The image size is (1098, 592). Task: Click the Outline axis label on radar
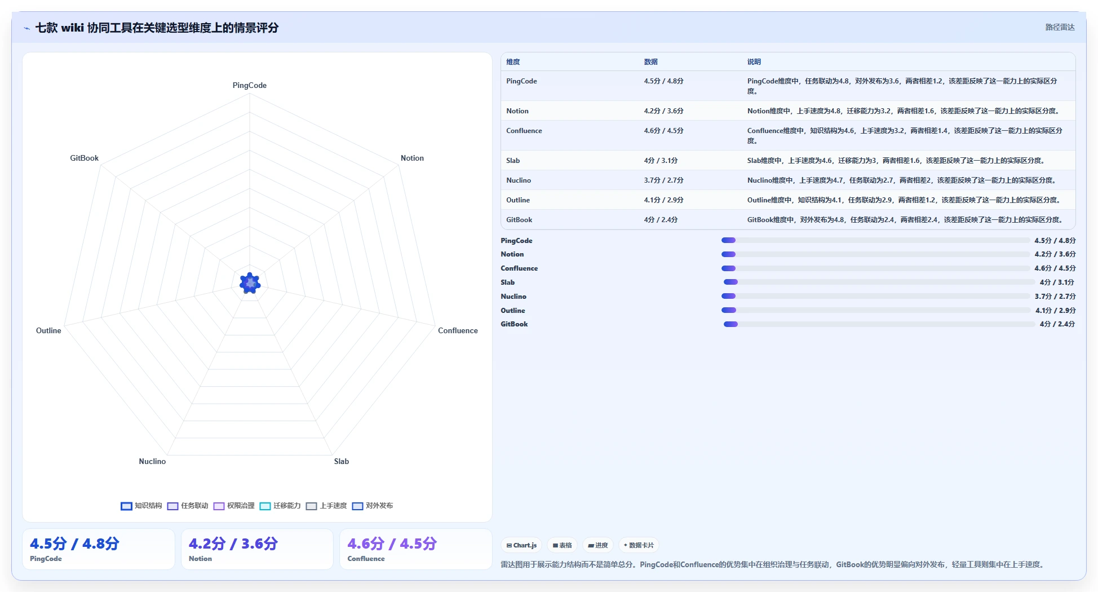48,330
